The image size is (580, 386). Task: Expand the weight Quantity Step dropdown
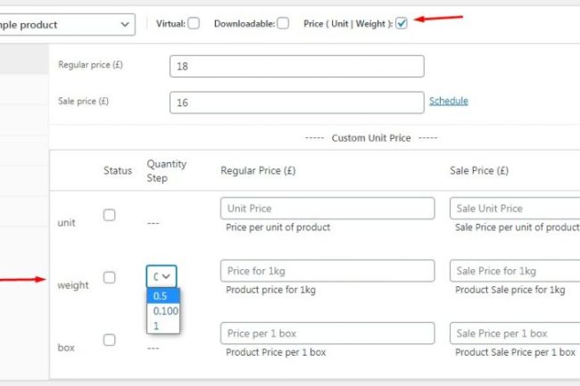tap(162, 276)
